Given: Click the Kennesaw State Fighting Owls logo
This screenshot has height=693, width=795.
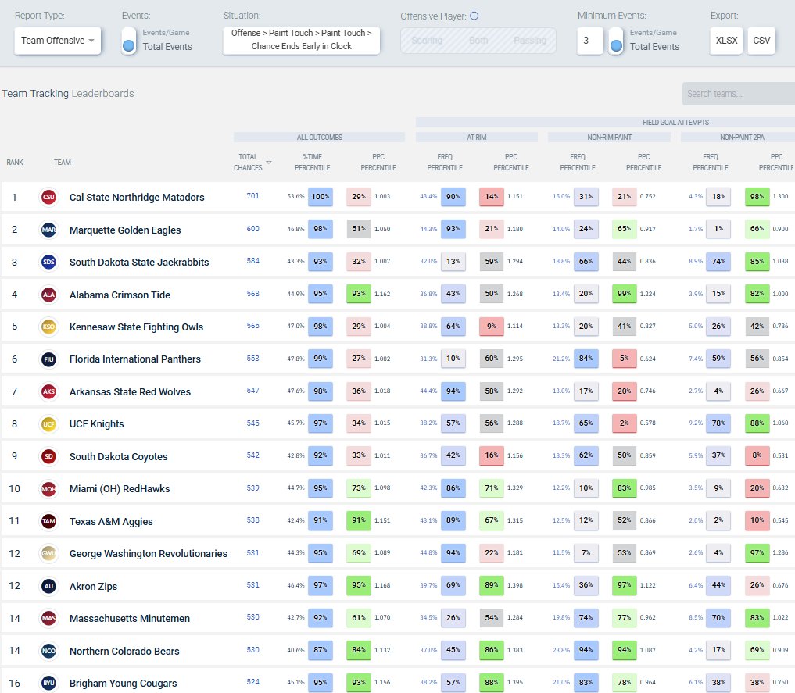Looking at the screenshot, I should point(48,327).
